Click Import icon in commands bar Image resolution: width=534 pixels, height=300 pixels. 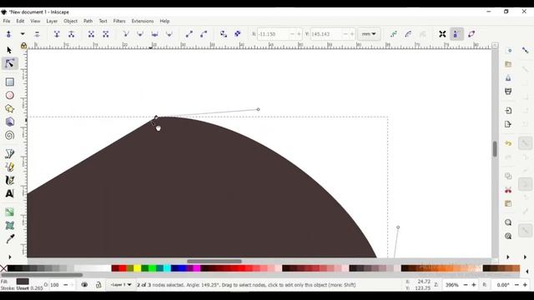(x=508, y=111)
